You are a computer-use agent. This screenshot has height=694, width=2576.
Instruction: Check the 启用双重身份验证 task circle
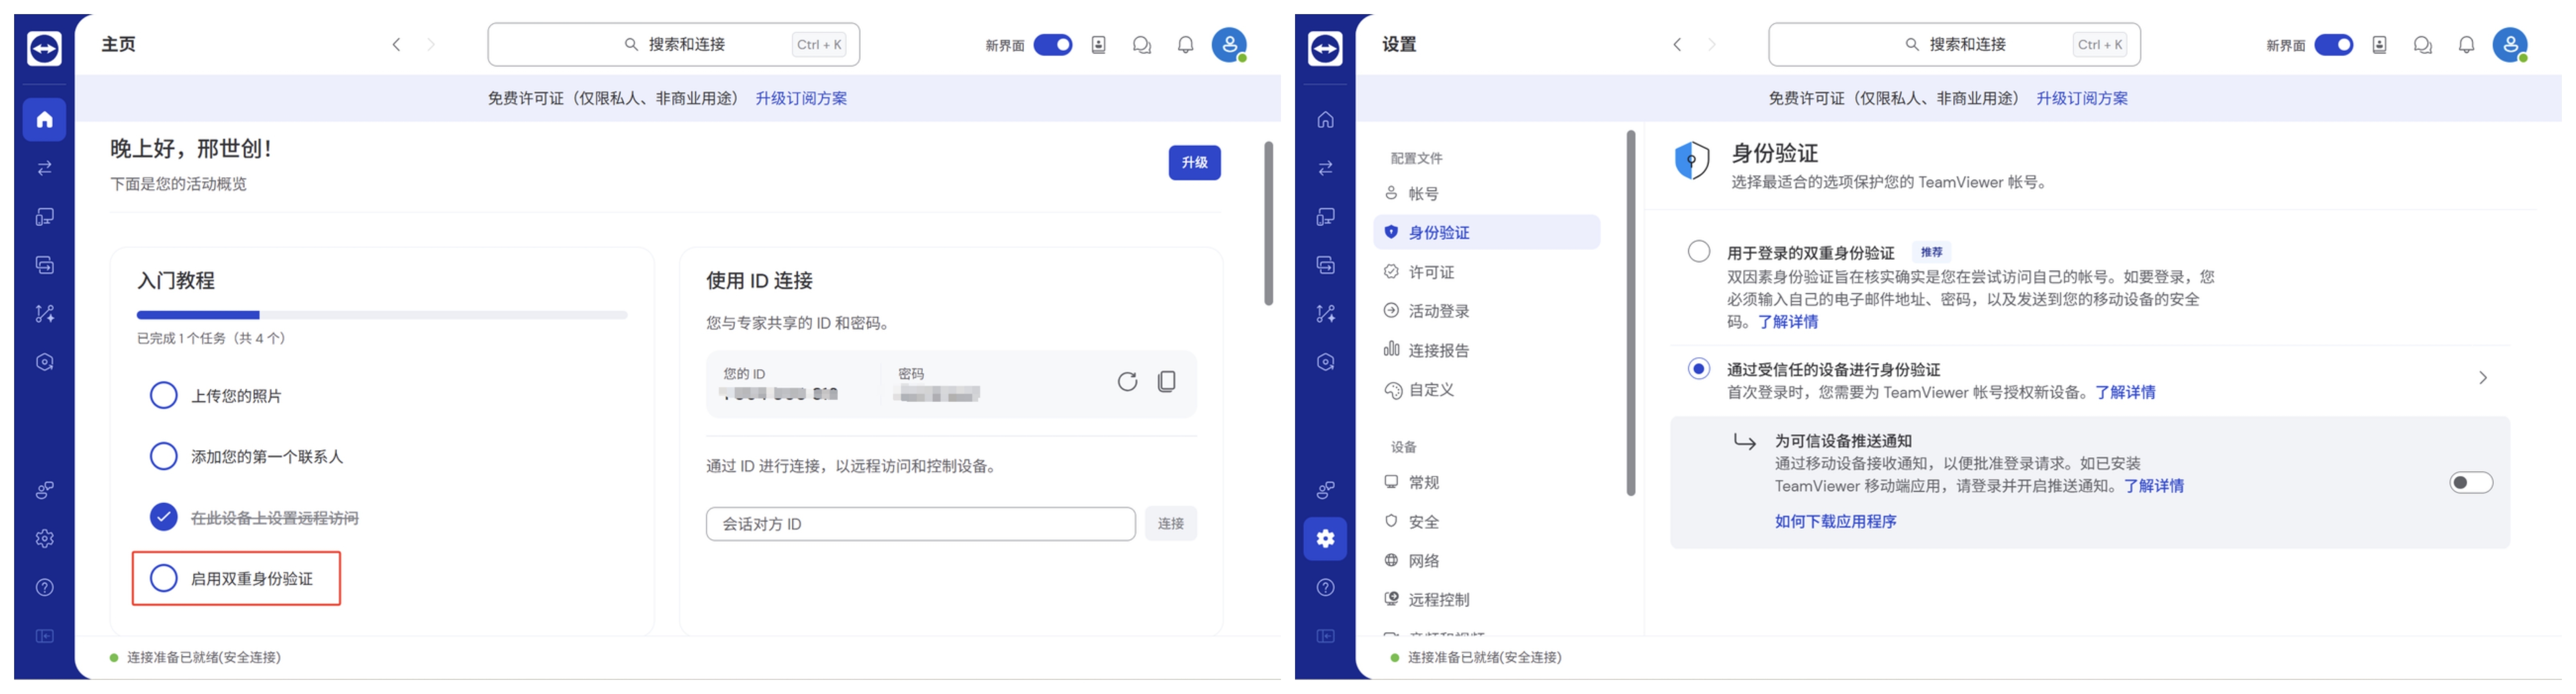[x=163, y=578]
